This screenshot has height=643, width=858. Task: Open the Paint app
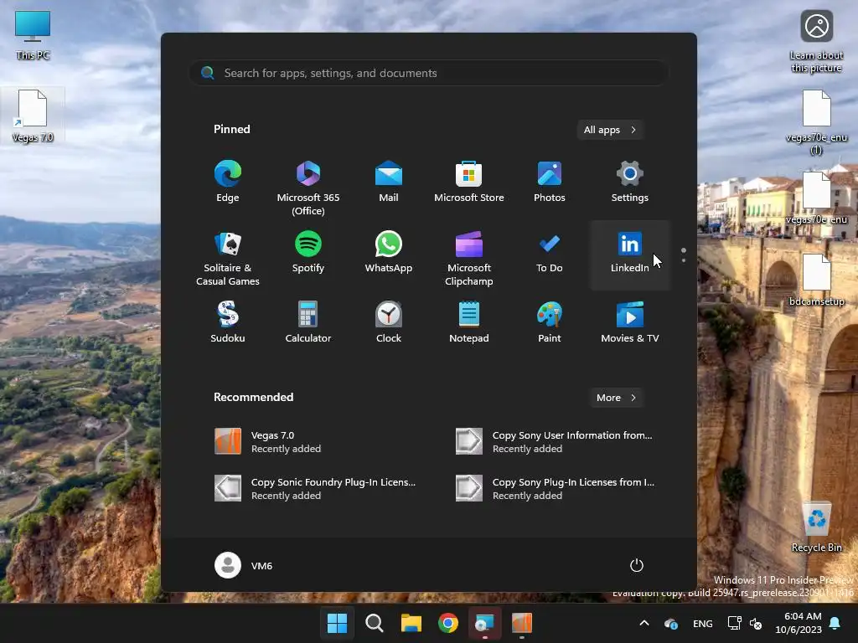tap(550, 322)
